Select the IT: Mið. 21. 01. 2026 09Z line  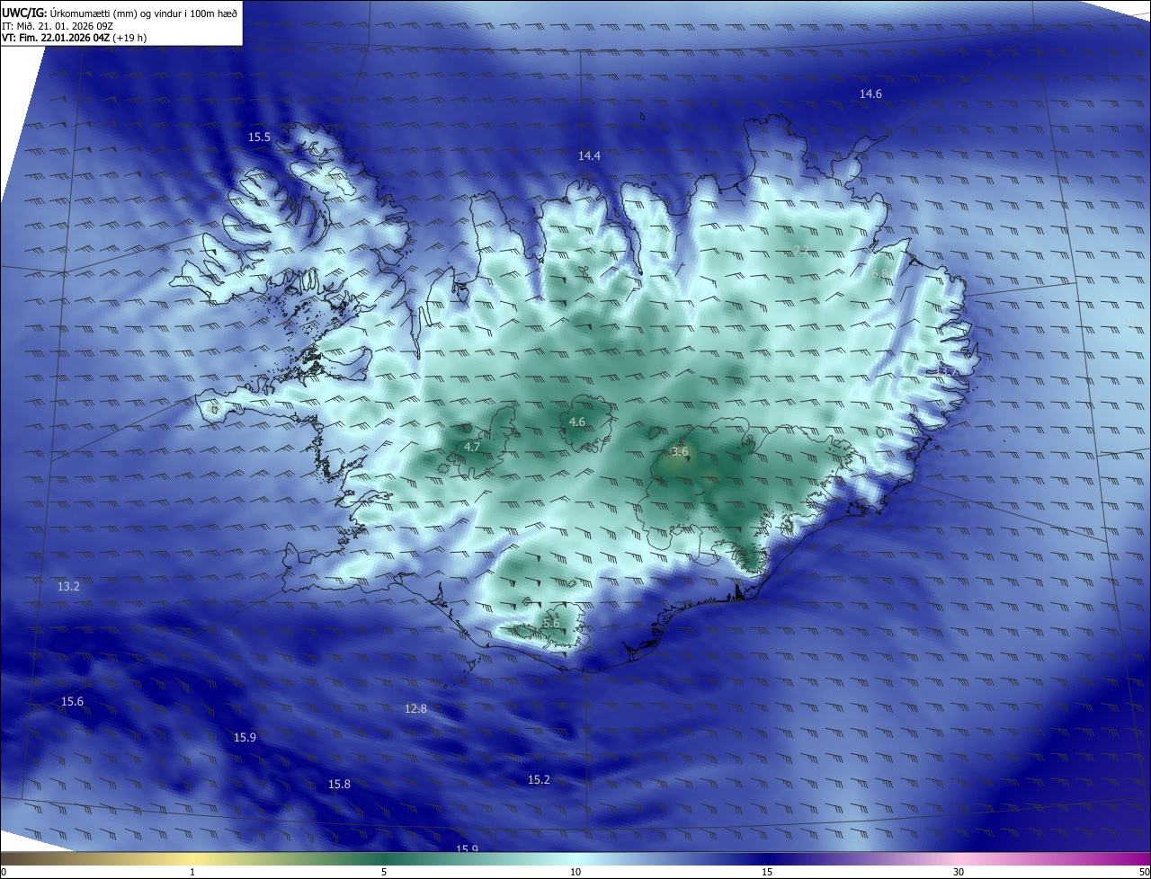(58, 25)
